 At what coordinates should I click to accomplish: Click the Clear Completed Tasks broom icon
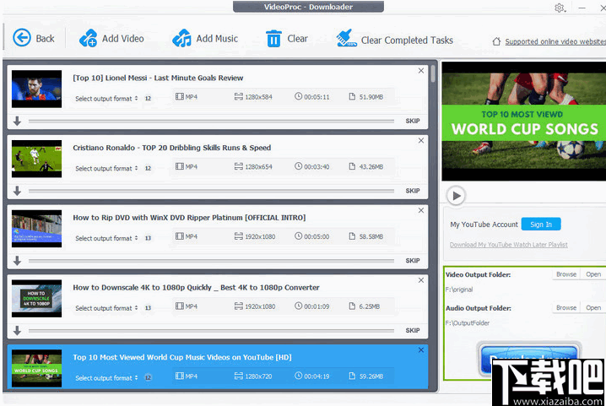pos(346,38)
